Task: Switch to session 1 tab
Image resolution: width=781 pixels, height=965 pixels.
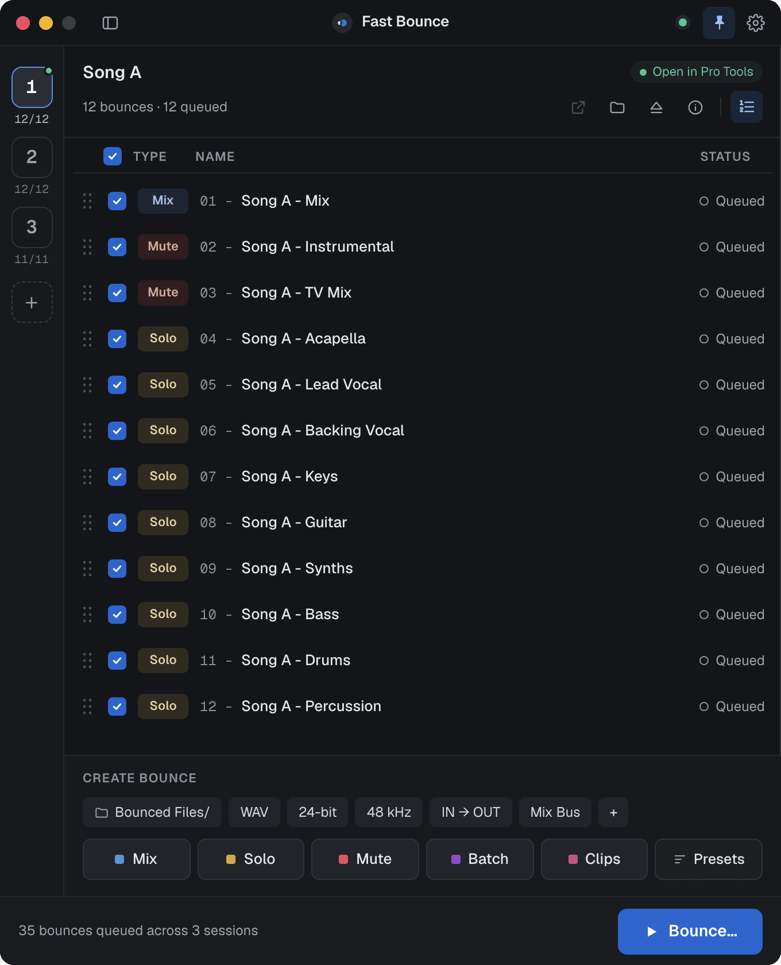Action: pos(32,87)
